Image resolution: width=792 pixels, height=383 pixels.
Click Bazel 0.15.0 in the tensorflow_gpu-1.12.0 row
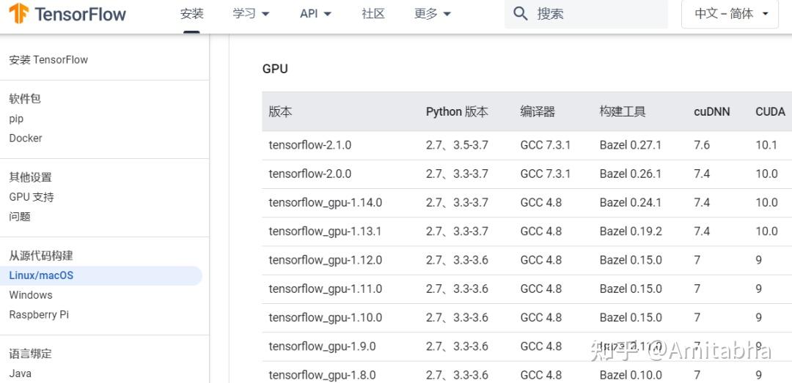pyautogui.click(x=631, y=260)
